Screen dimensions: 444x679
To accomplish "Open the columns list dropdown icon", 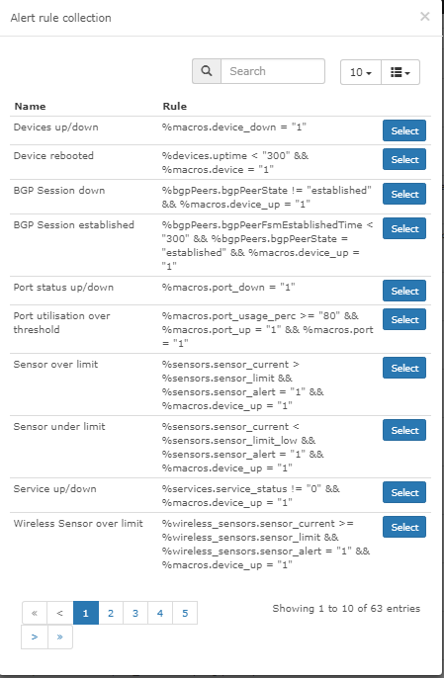I will click(400, 72).
